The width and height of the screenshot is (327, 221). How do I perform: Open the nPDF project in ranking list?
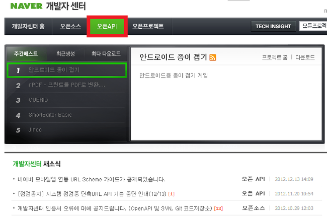[67, 85]
